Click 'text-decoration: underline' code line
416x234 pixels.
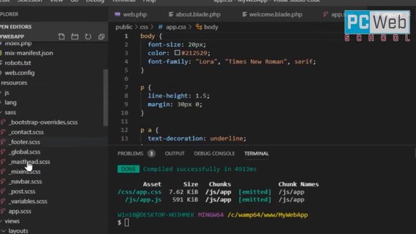click(x=197, y=138)
